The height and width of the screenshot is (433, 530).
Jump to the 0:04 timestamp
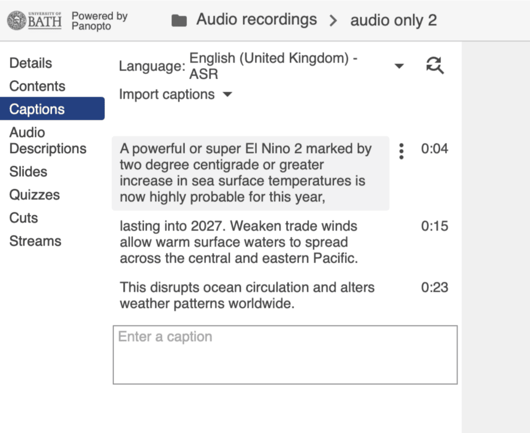tap(434, 148)
